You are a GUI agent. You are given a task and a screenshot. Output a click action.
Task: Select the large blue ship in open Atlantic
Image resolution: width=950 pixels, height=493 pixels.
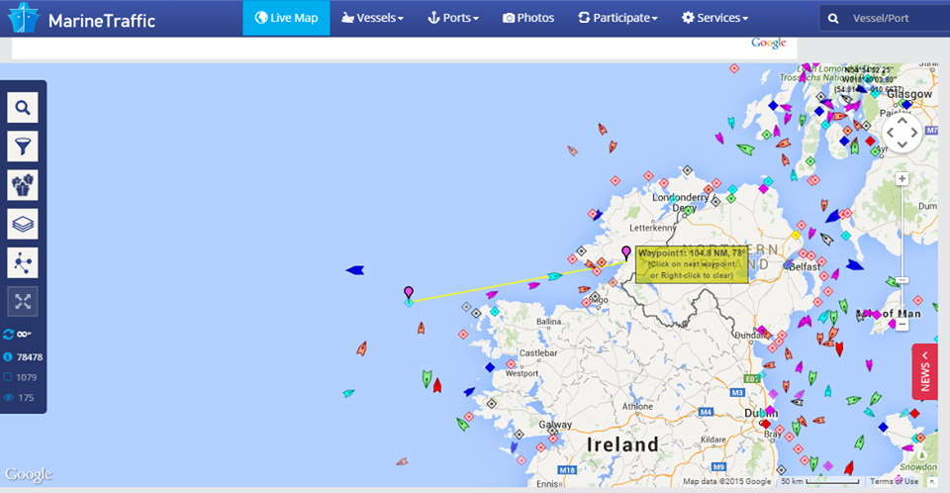tap(355, 270)
